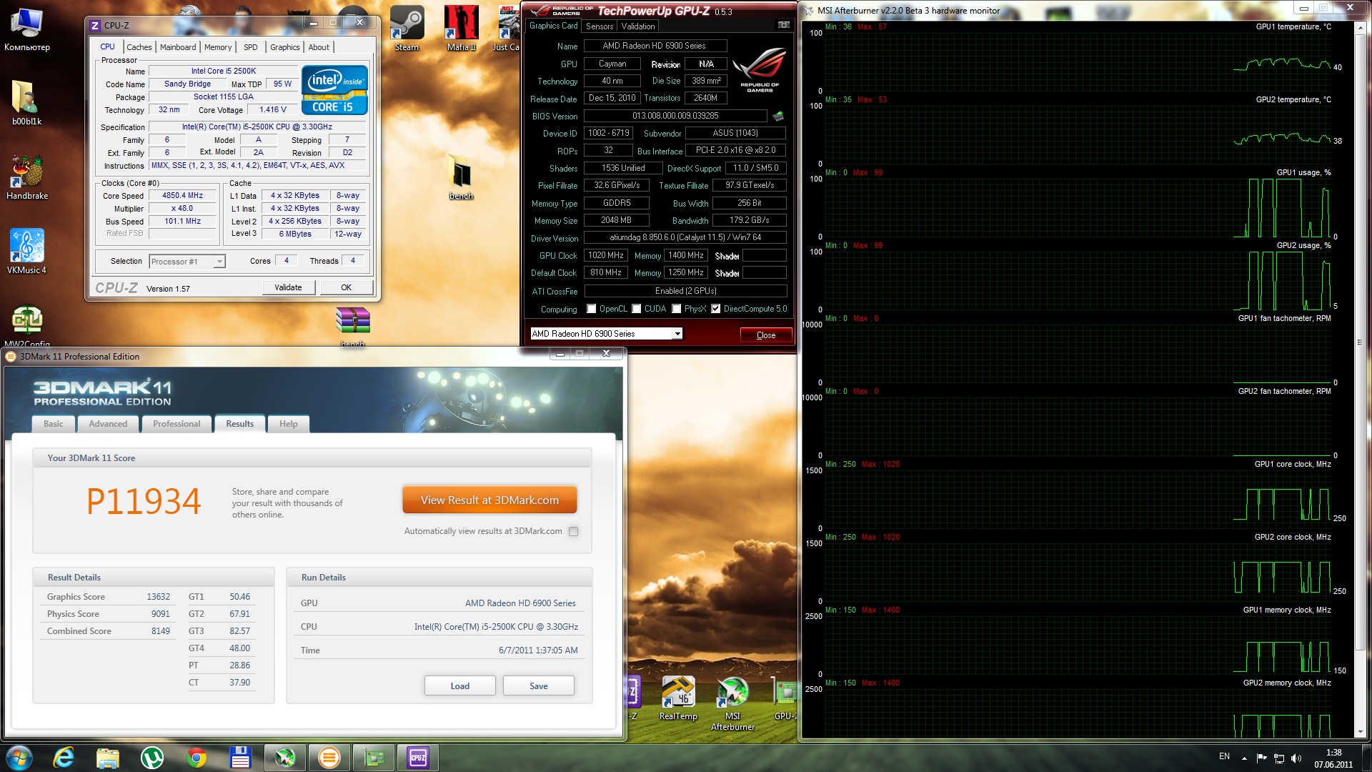Expand the Processor #1 selection dropdown
This screenshot has height=772, width=1372.
tap(219, 262)
